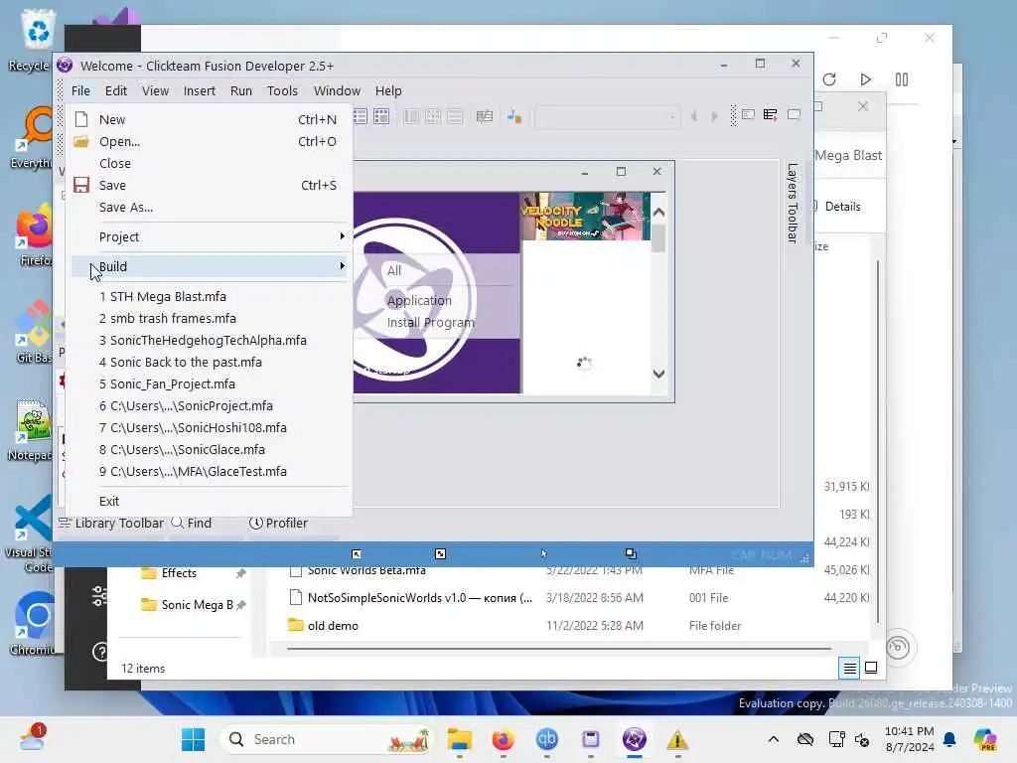Click the Velocity Noodle banner thumbnail
The height and width of the screenshot is (763, 1017).
[x=585, y=216]
